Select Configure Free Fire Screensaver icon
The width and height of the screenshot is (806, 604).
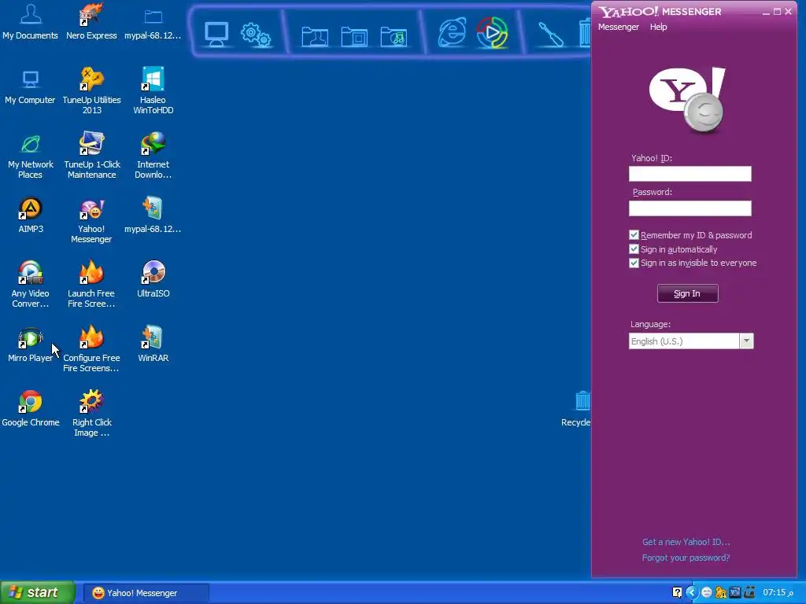pyautogui.click(x=91, y=348)
